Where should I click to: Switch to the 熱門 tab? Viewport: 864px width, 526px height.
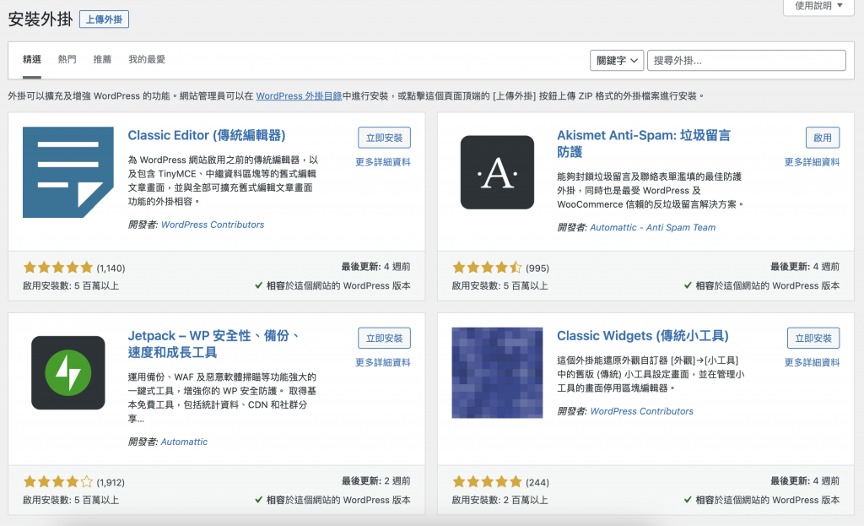(67, 60)
